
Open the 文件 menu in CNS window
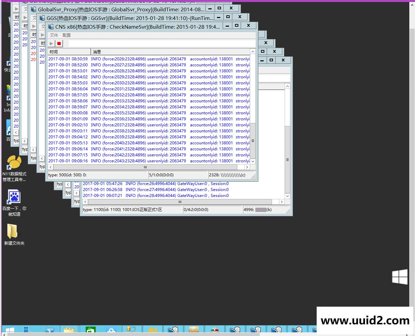54,35
